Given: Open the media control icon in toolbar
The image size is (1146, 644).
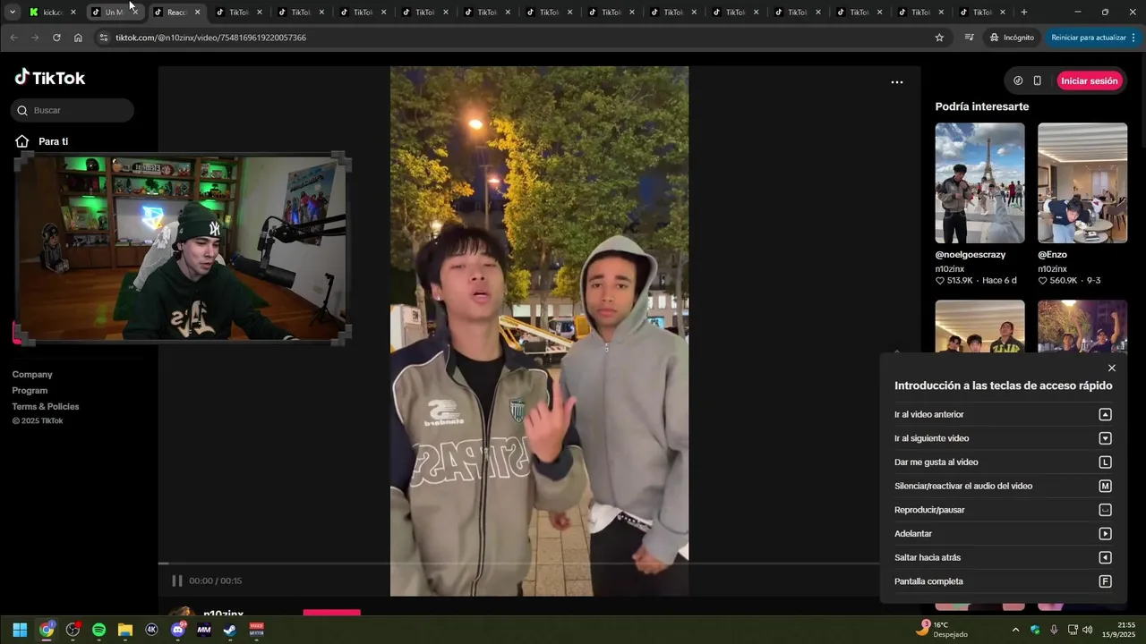Looking at the screenshot, I should [x=969, y=38].
